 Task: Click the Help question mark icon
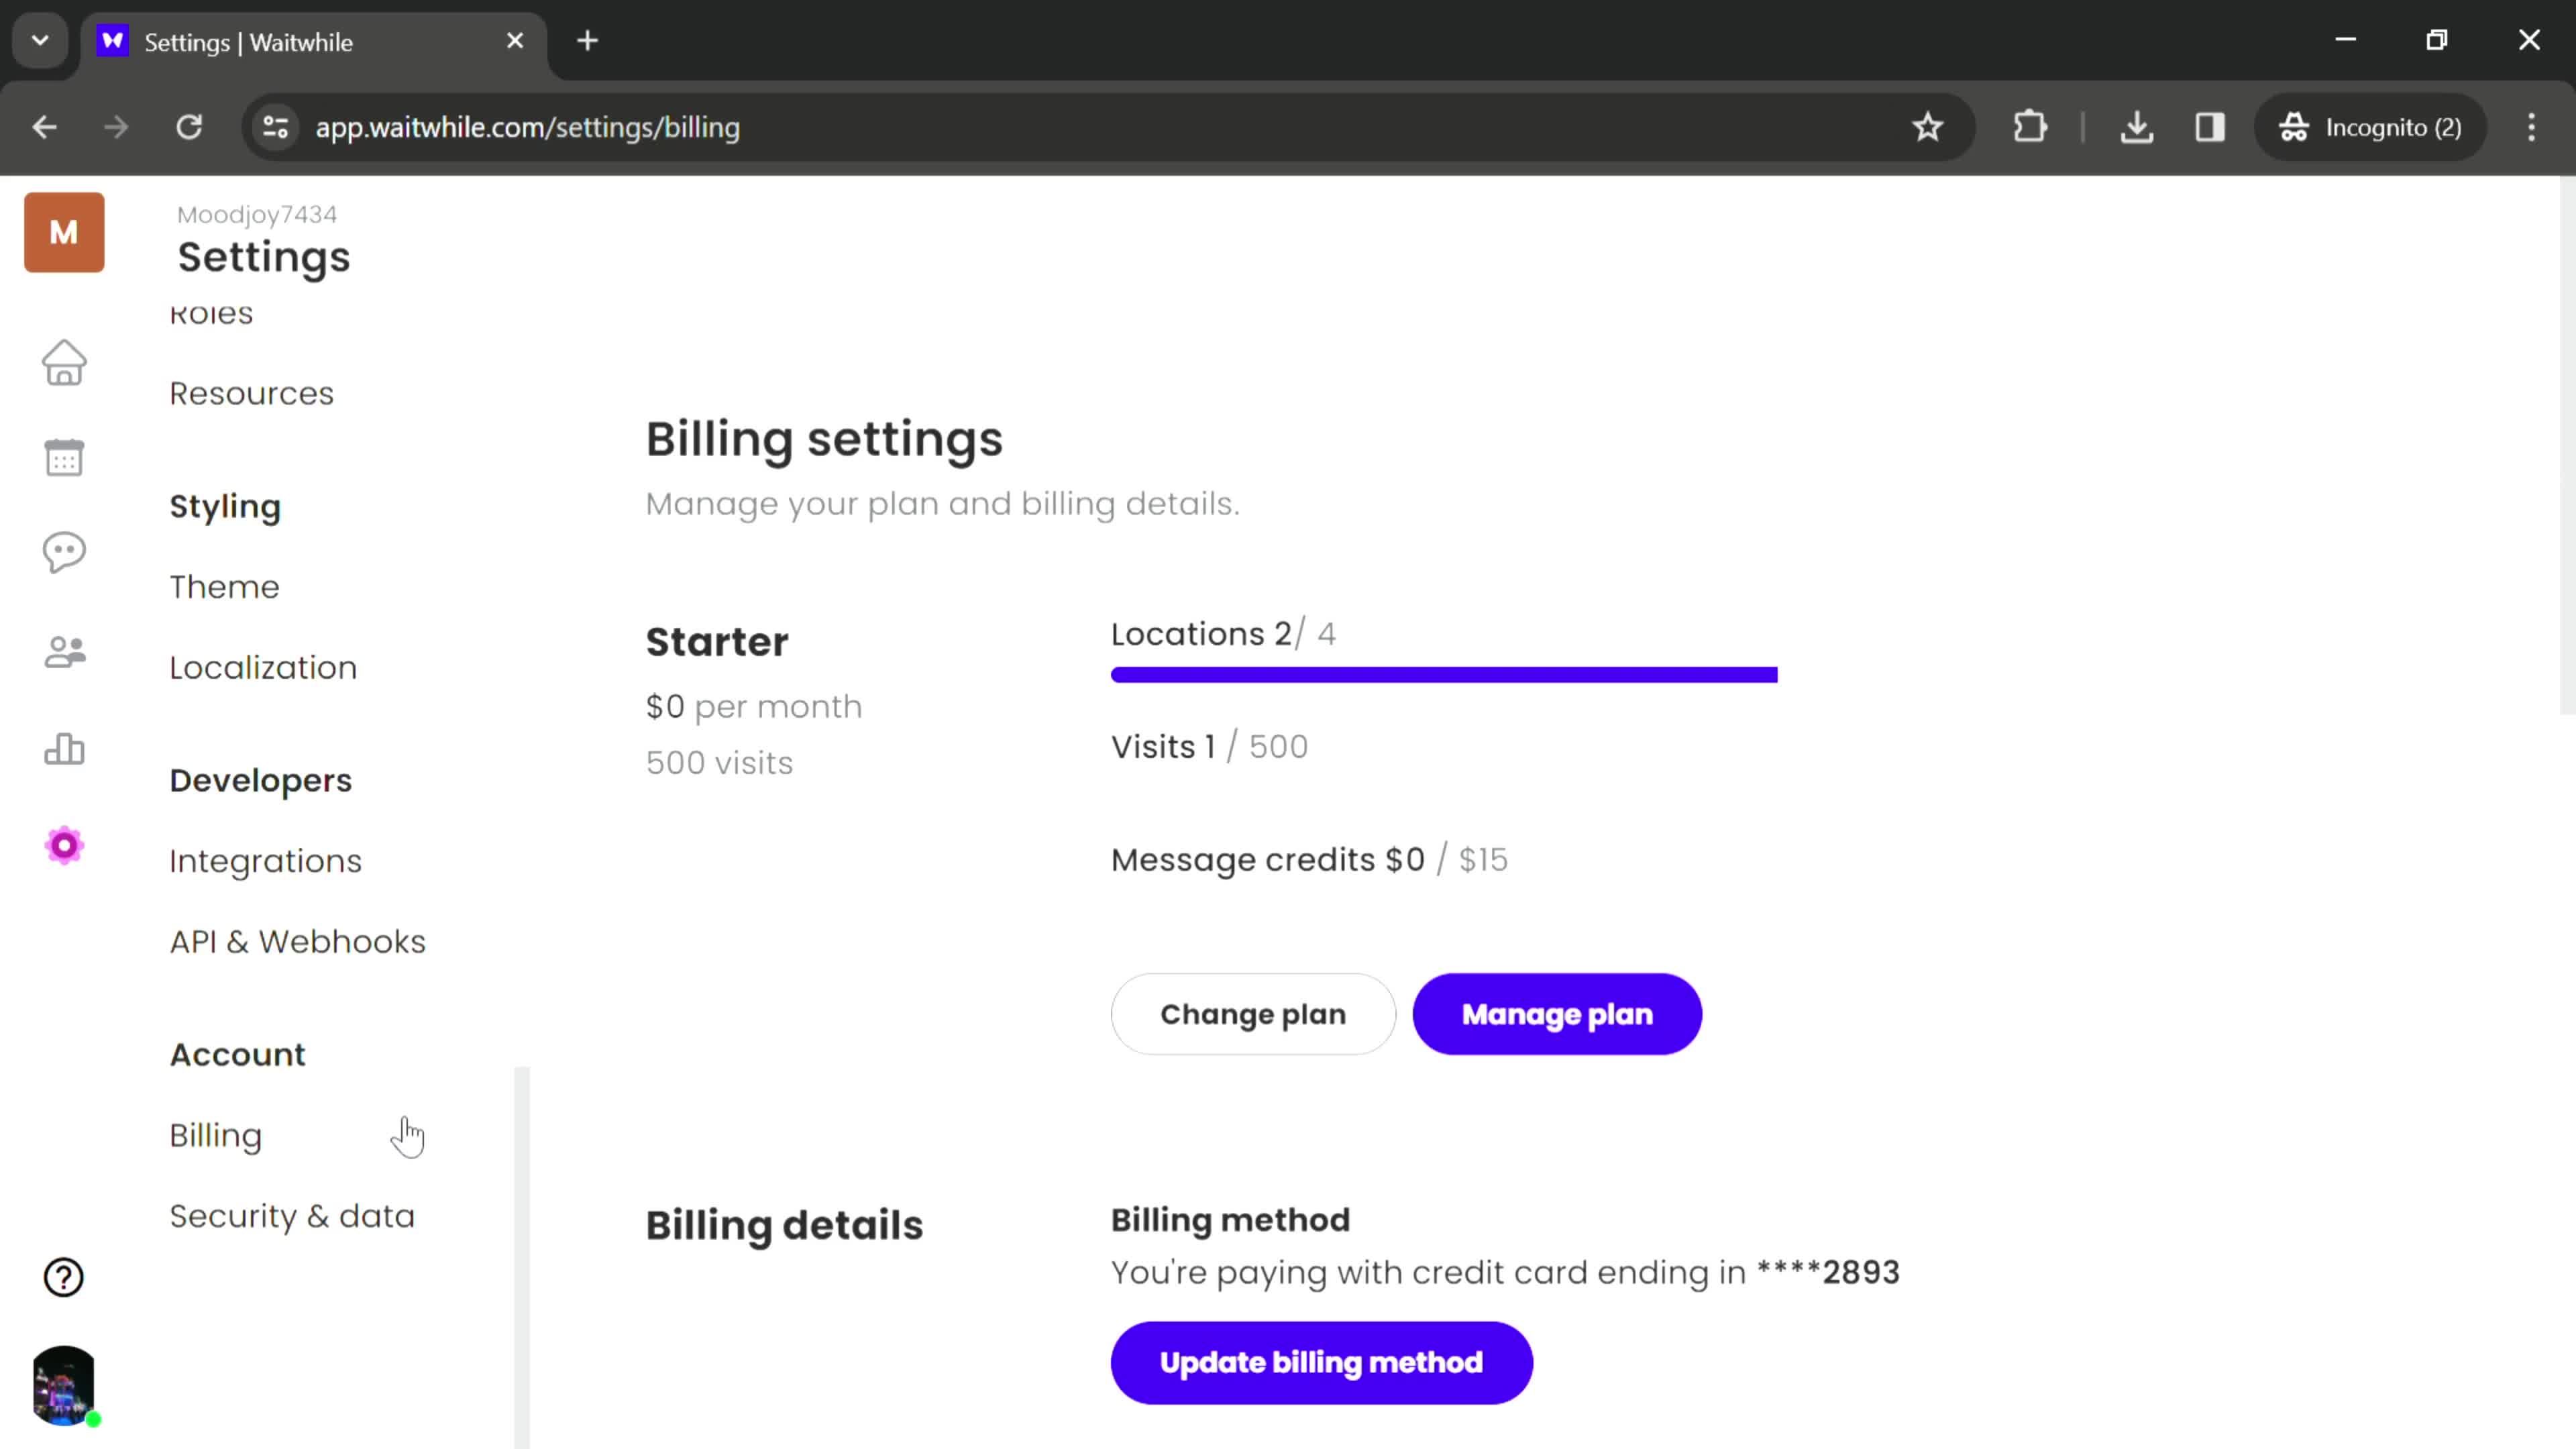click(64, 1277)
